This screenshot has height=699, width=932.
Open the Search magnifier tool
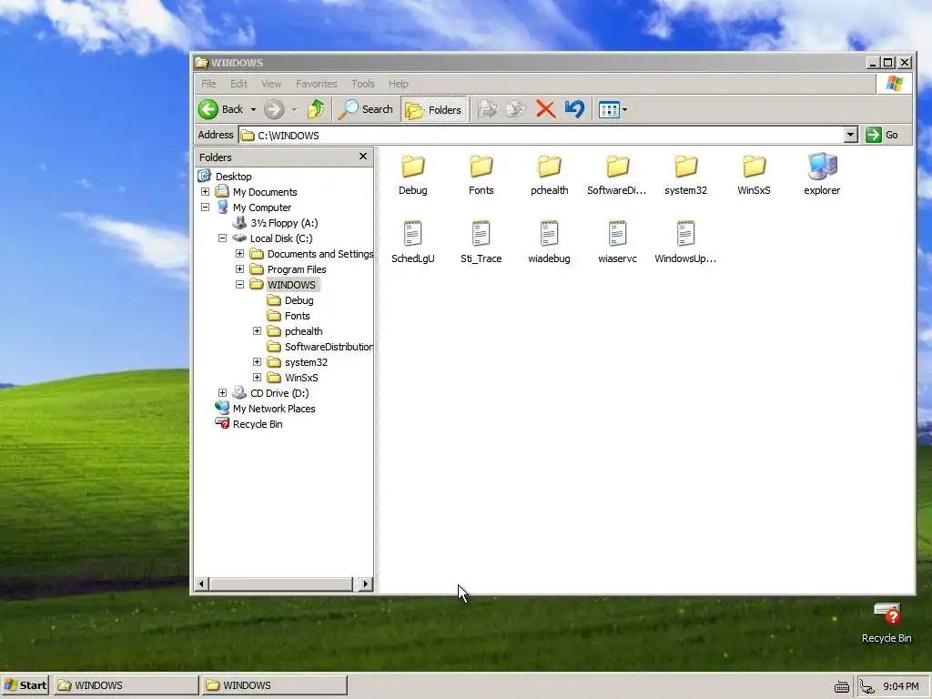[365, 109]
